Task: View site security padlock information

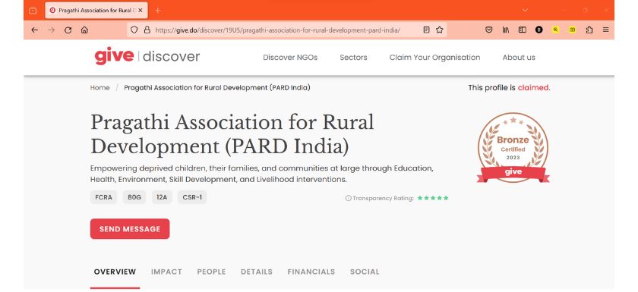Action: pyautogui.click(x=147, y=30)
